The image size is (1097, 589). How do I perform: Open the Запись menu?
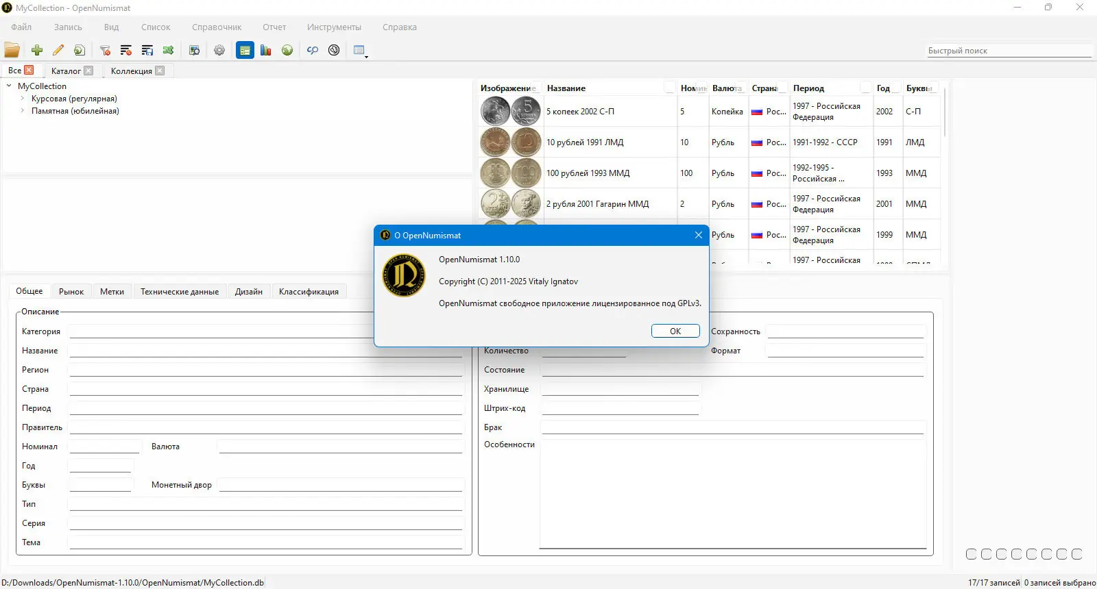tap(68, 27)
